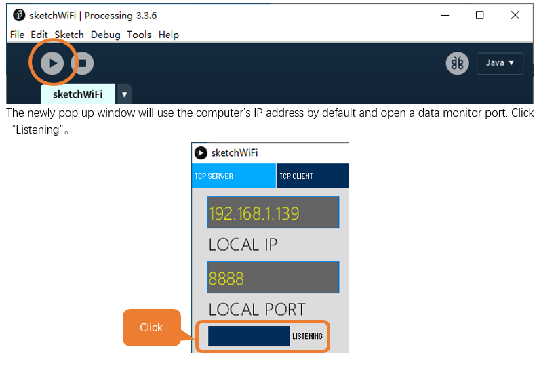Toggle the LISTENING button

pos(249,336)
